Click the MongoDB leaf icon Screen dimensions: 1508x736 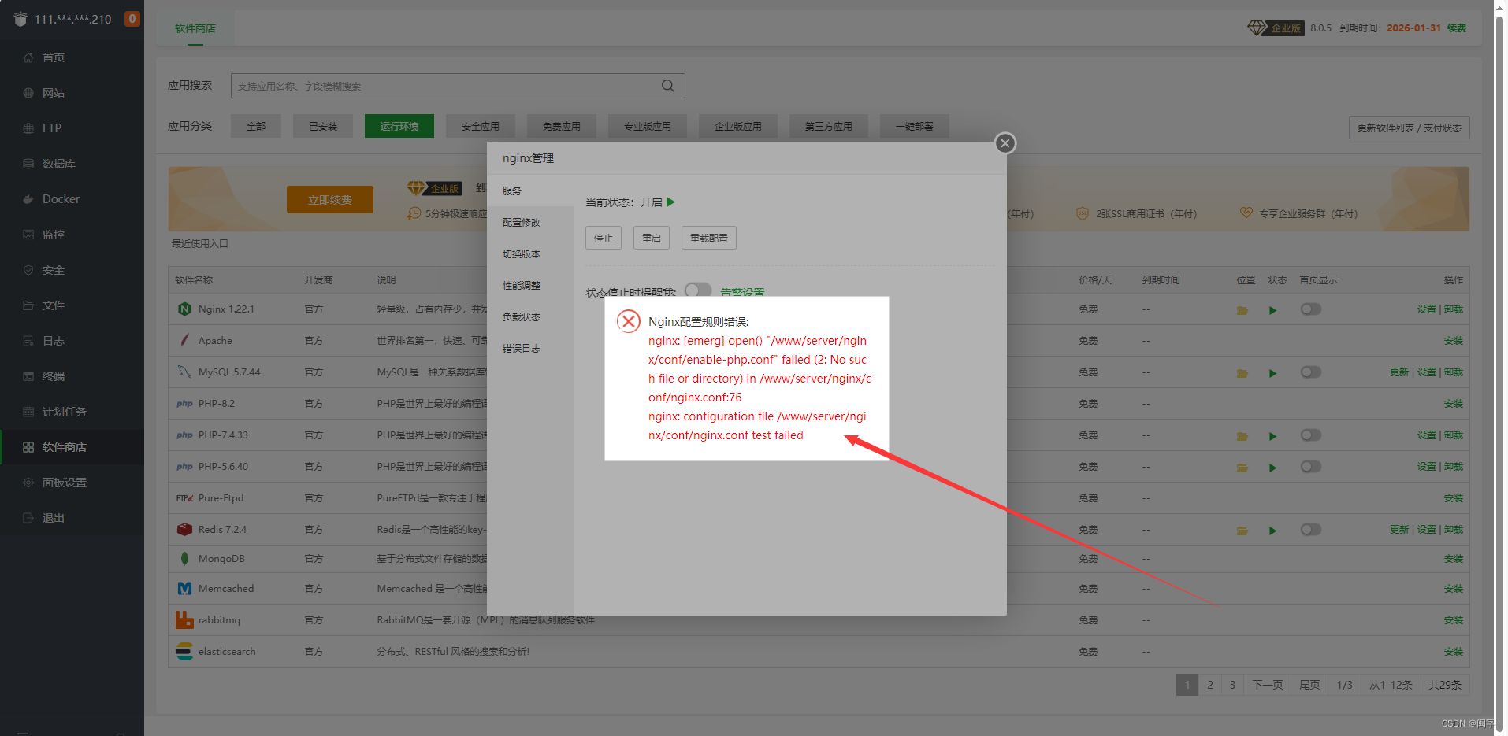[x=184, y=558]
